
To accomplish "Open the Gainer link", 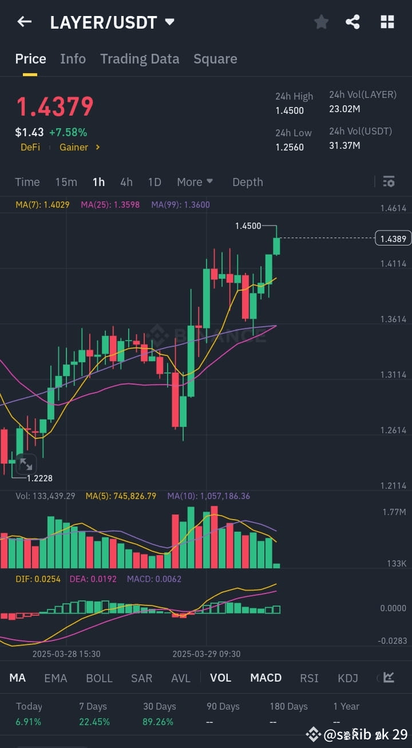I will point(74,147).
